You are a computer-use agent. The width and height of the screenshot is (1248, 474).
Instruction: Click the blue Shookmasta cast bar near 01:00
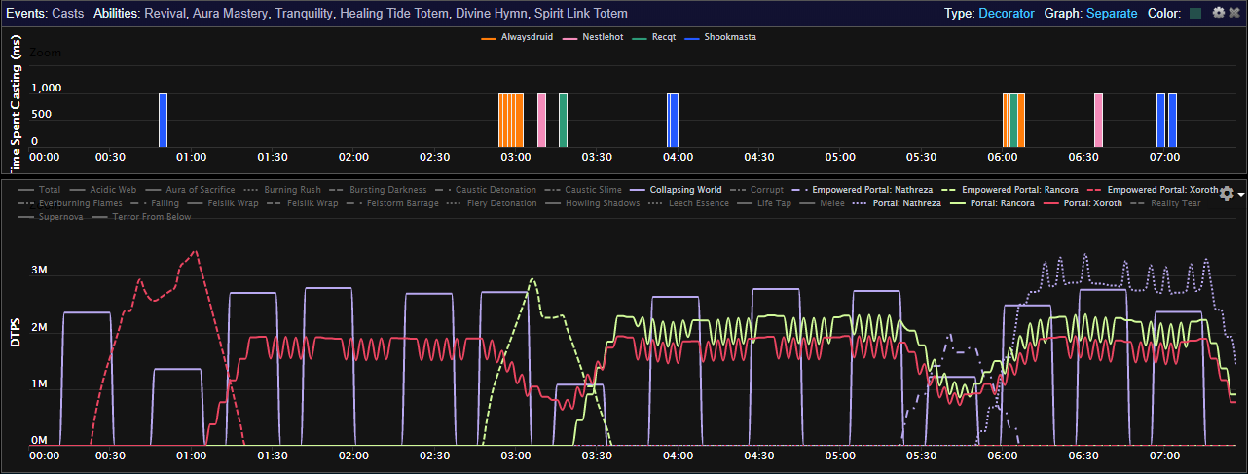pos(163,120)
